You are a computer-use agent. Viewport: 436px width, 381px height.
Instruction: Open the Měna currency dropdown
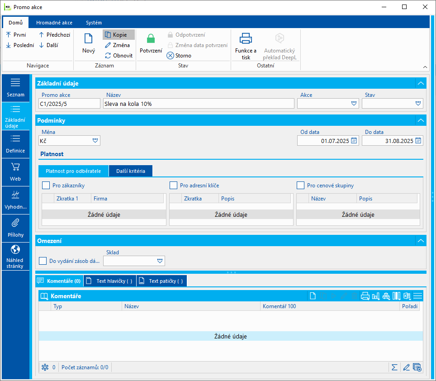point(95,141)
